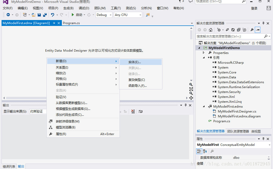Toggle Preview Selected Items in Solution Explorer
Viewport: 273px width, 169px height.
258,30
